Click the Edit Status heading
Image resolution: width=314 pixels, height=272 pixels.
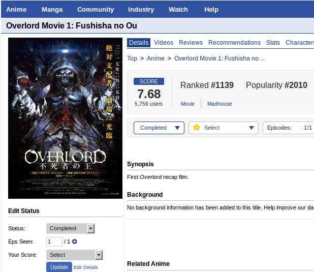(24, 211)
